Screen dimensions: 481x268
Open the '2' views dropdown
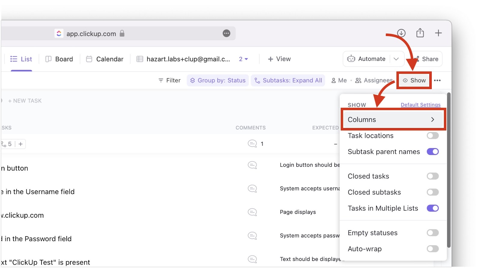tap(244, 59)
